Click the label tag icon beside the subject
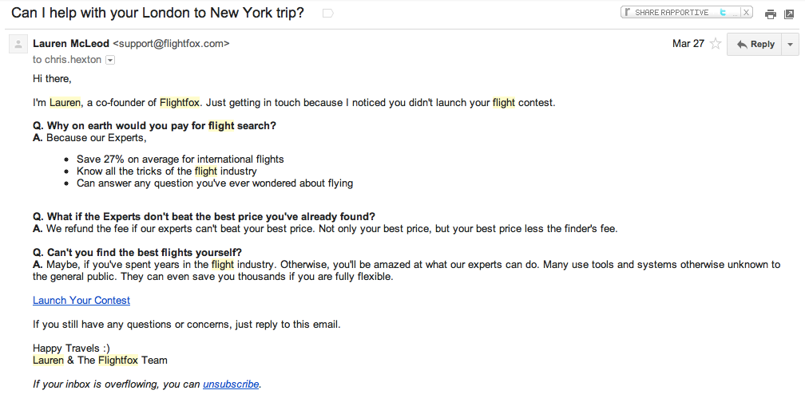This screenshot has height=406, width=805. coord(328,14)
